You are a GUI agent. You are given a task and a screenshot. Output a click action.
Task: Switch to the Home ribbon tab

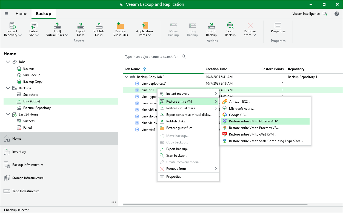(21, 14)
